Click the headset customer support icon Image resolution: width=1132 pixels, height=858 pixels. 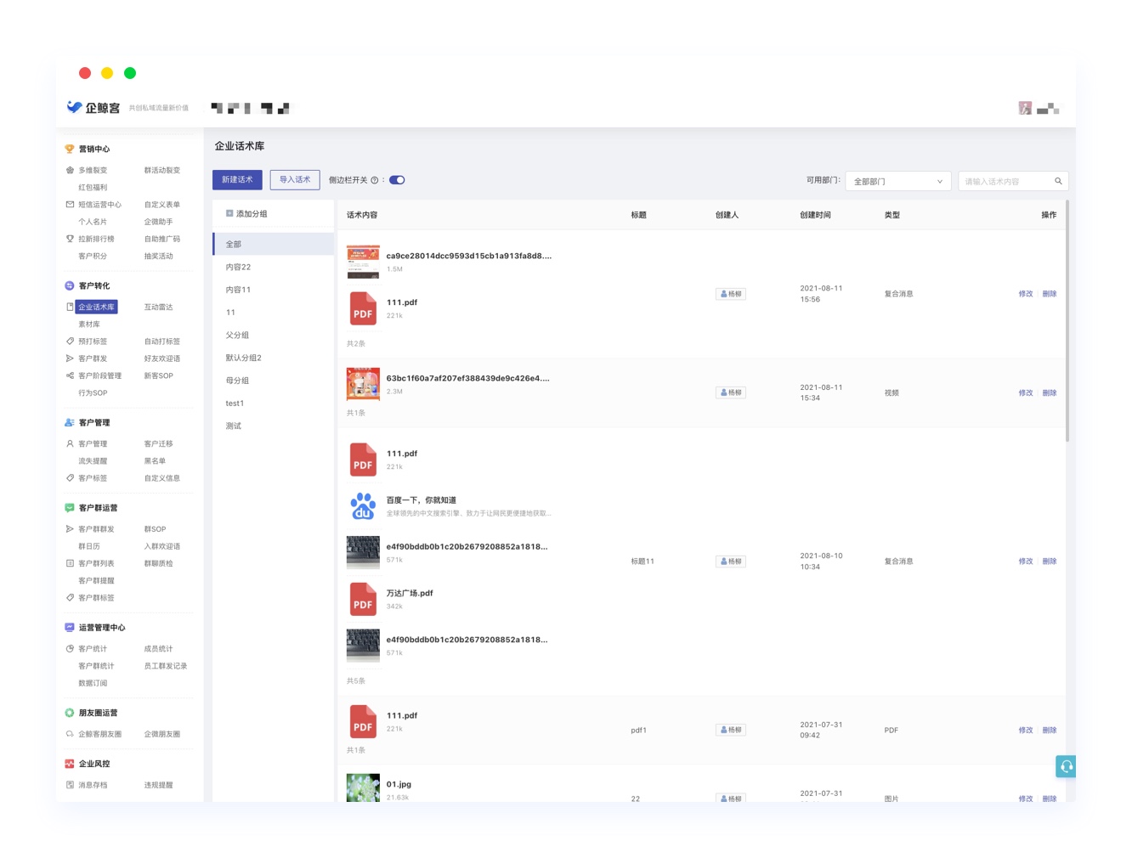coord(1066,766)
